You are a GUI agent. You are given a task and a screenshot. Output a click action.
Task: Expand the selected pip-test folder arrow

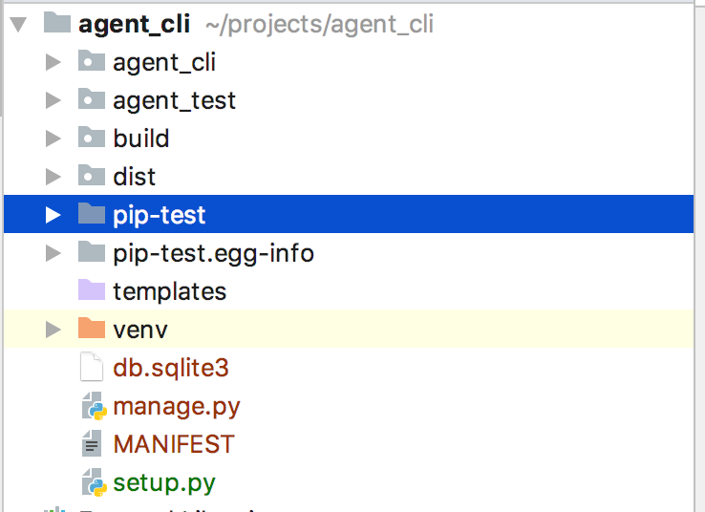53,215
